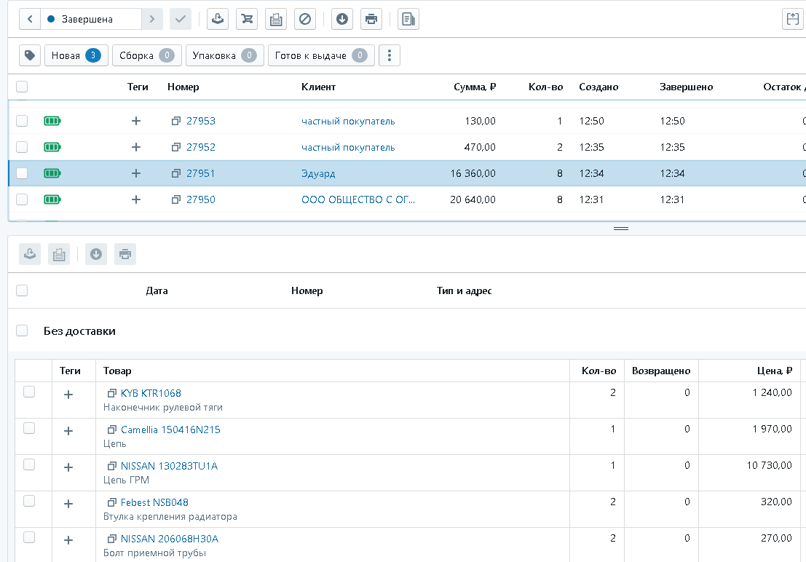Click the cash register icon in top toolbar
This screenshot has width=806, height=562.
[275, 20]
